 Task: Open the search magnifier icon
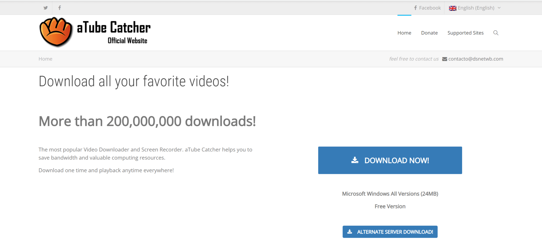[x=496, y=33]
